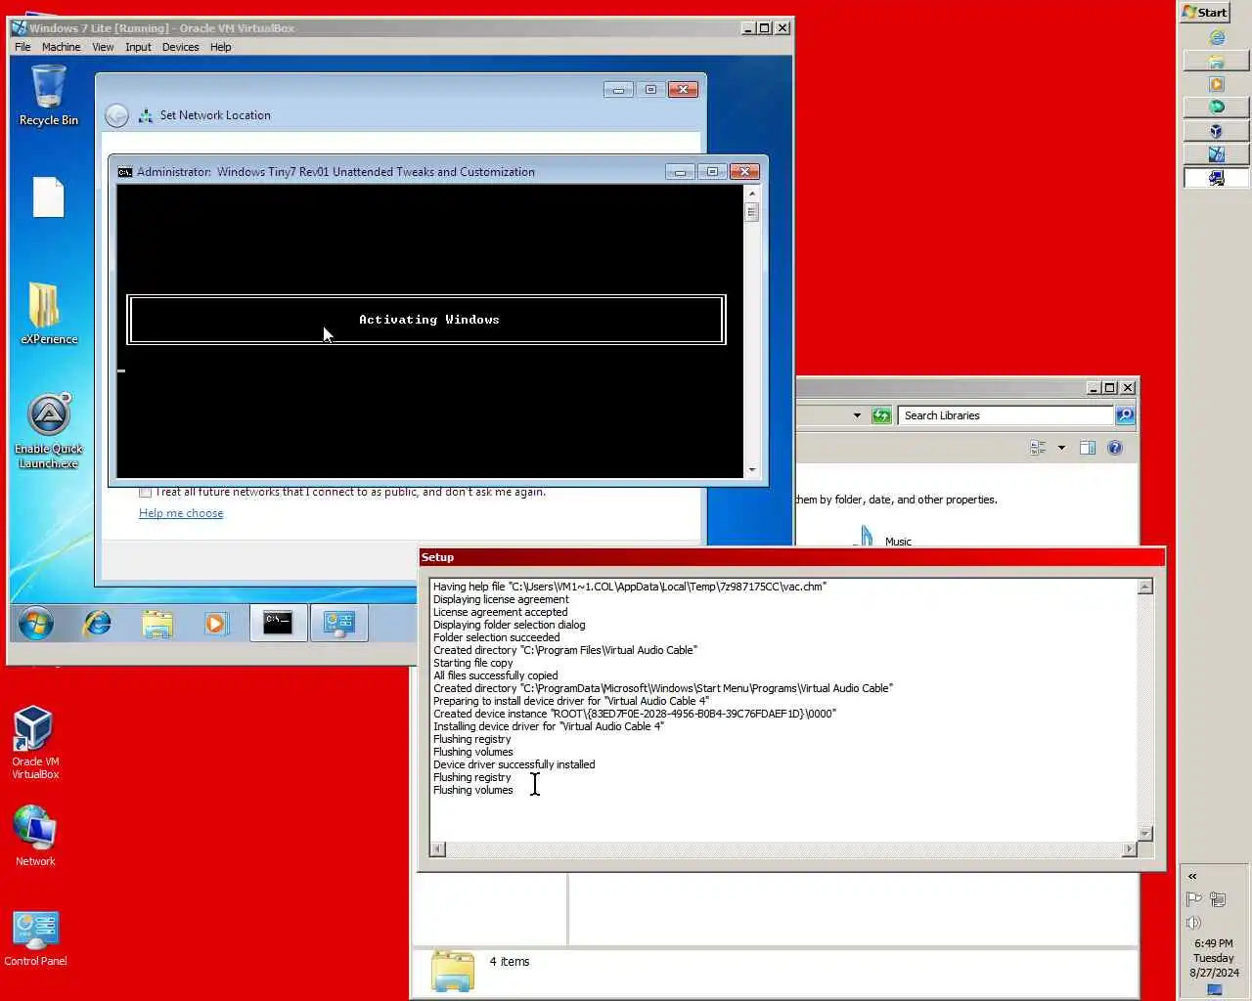Toggle the preview pane icon in Libraries
This screenshot has height=1001, width=1252.
(1088, 448)
